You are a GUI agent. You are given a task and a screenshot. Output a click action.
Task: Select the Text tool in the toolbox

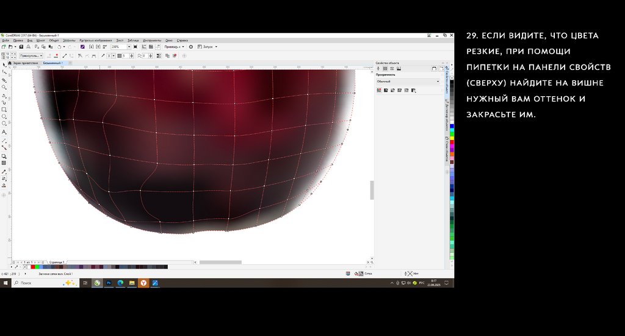coord(4,132)
